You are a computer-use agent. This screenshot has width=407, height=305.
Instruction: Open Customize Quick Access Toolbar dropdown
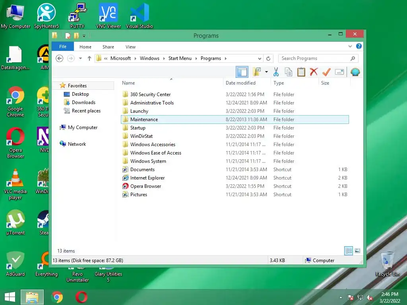tap(84, 36)
